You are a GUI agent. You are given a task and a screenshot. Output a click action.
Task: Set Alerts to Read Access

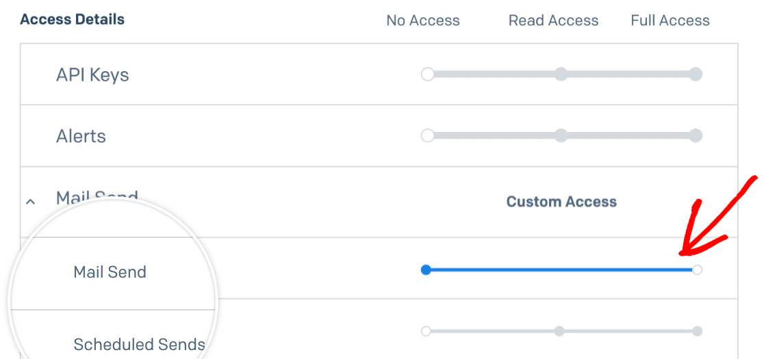pos(561,135)
